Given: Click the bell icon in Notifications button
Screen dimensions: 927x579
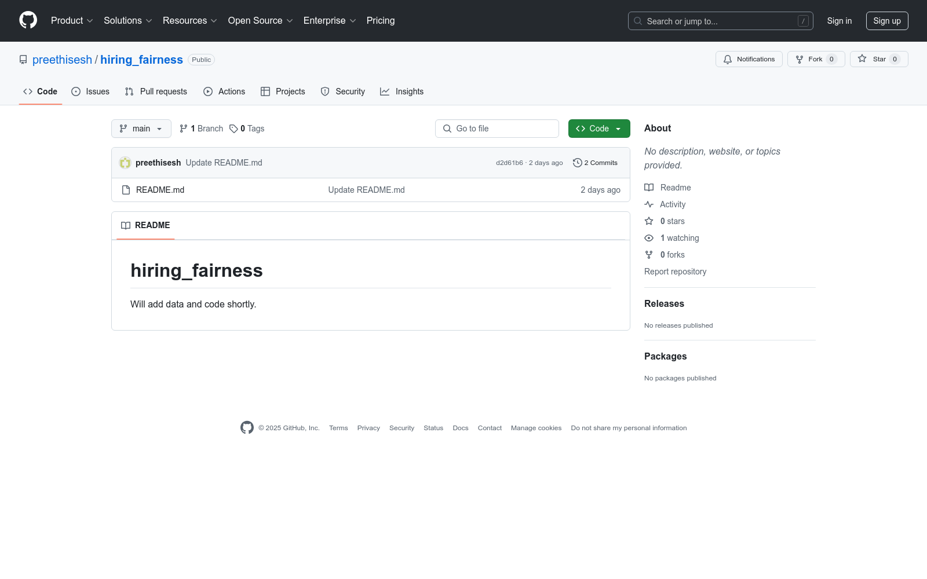Looking at the screenshot, I should click(728, 59).
